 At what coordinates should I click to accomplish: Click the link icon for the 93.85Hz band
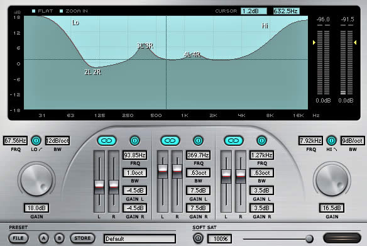[x=107, y=140]
